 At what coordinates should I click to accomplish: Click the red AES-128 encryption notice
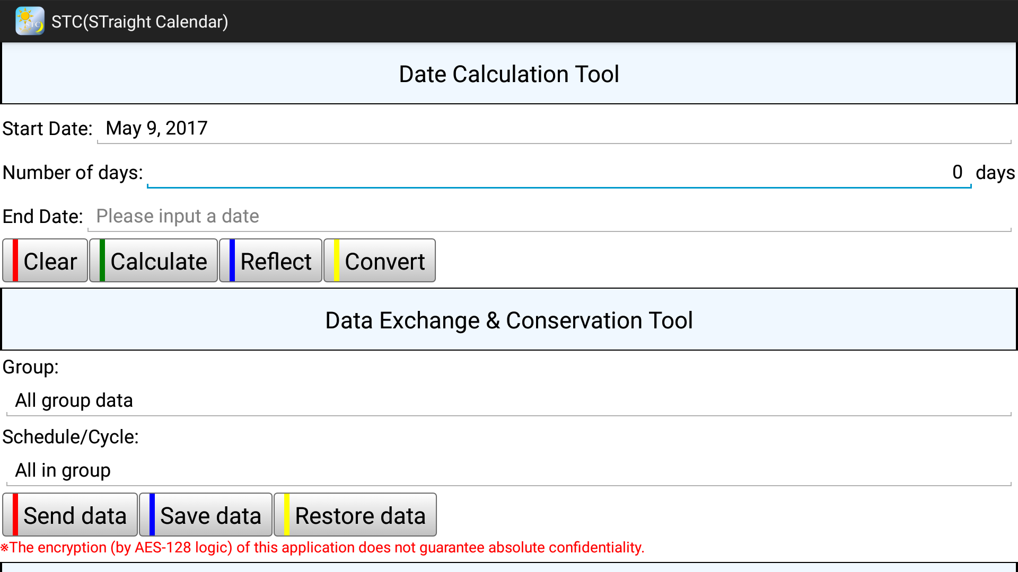click(322, 548)
